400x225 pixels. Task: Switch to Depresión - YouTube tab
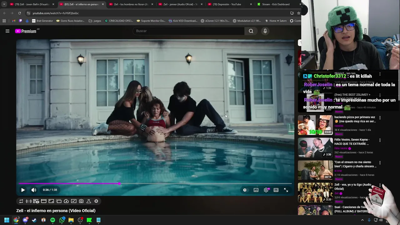(x=230, y=4)
